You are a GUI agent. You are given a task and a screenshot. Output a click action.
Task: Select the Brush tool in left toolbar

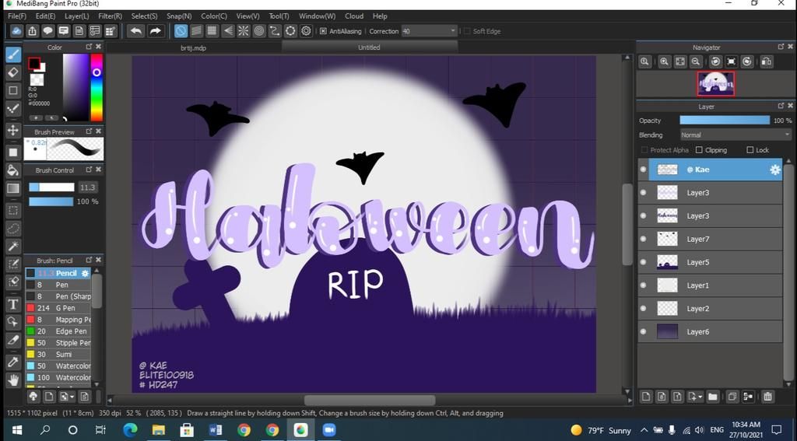pos(13,54)
